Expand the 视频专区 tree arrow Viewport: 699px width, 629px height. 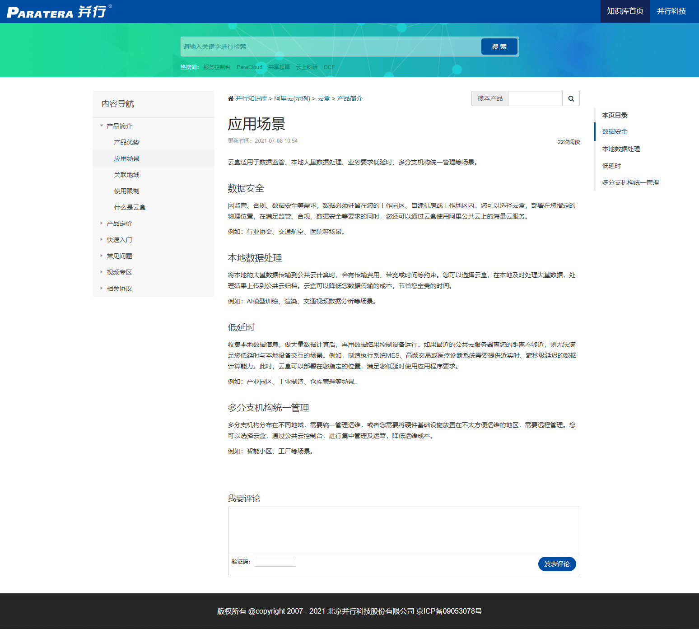tap(101, 272)
